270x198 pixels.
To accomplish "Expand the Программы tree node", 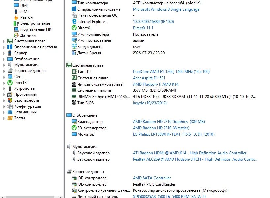I will (4, 95).
